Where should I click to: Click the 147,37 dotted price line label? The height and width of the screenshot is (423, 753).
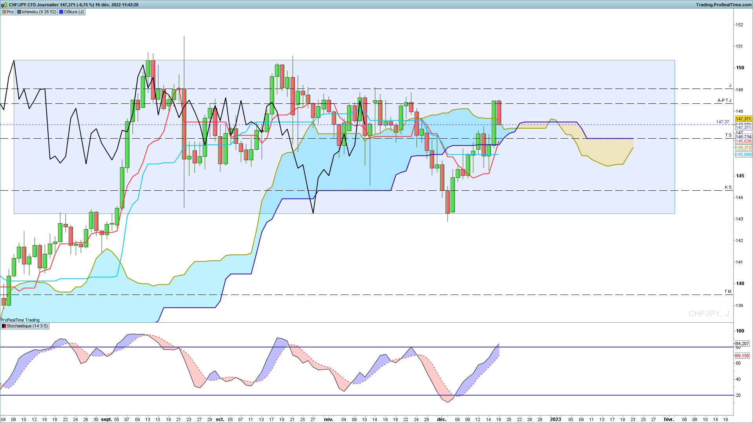point(722,122)
